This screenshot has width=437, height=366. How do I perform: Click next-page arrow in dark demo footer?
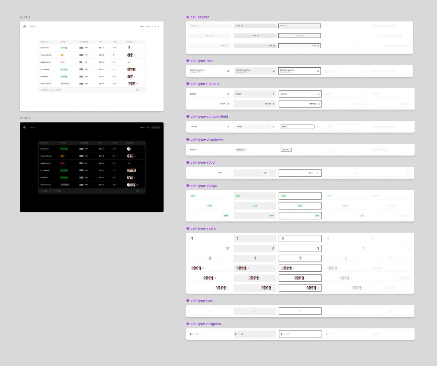(142, 191)
